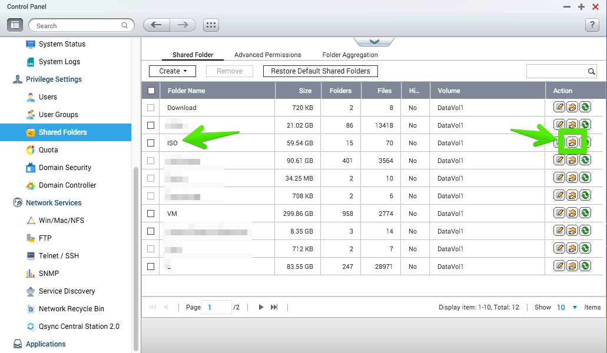
Task: Refresh the VM folder
Action: pos(585,212)
